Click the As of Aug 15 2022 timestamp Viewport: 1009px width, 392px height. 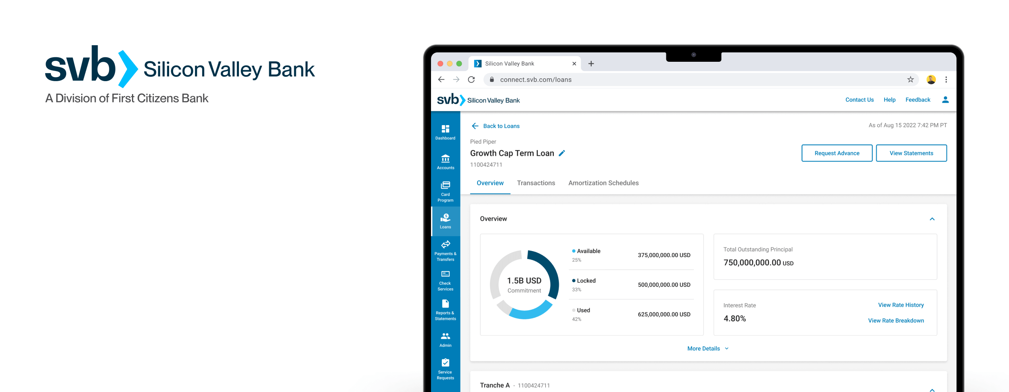908,125
